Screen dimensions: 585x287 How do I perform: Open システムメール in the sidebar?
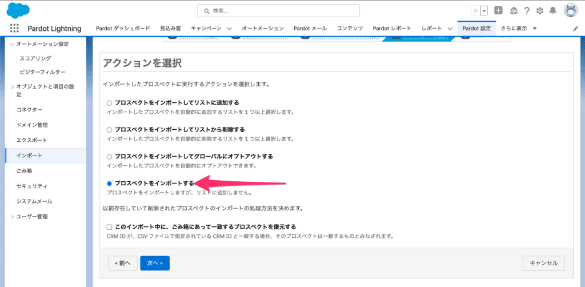coord(34,201)
